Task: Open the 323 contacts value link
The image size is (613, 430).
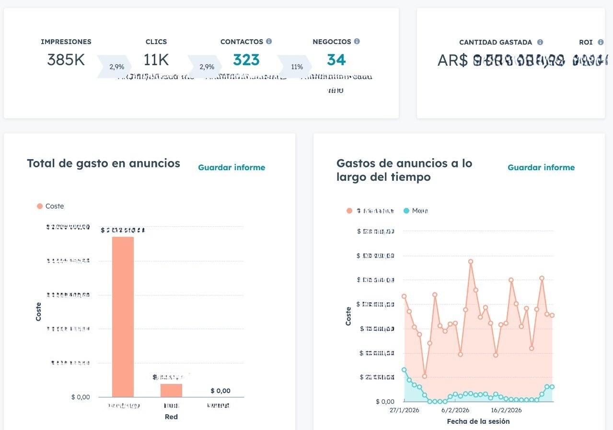Action: tap(246, 60)
